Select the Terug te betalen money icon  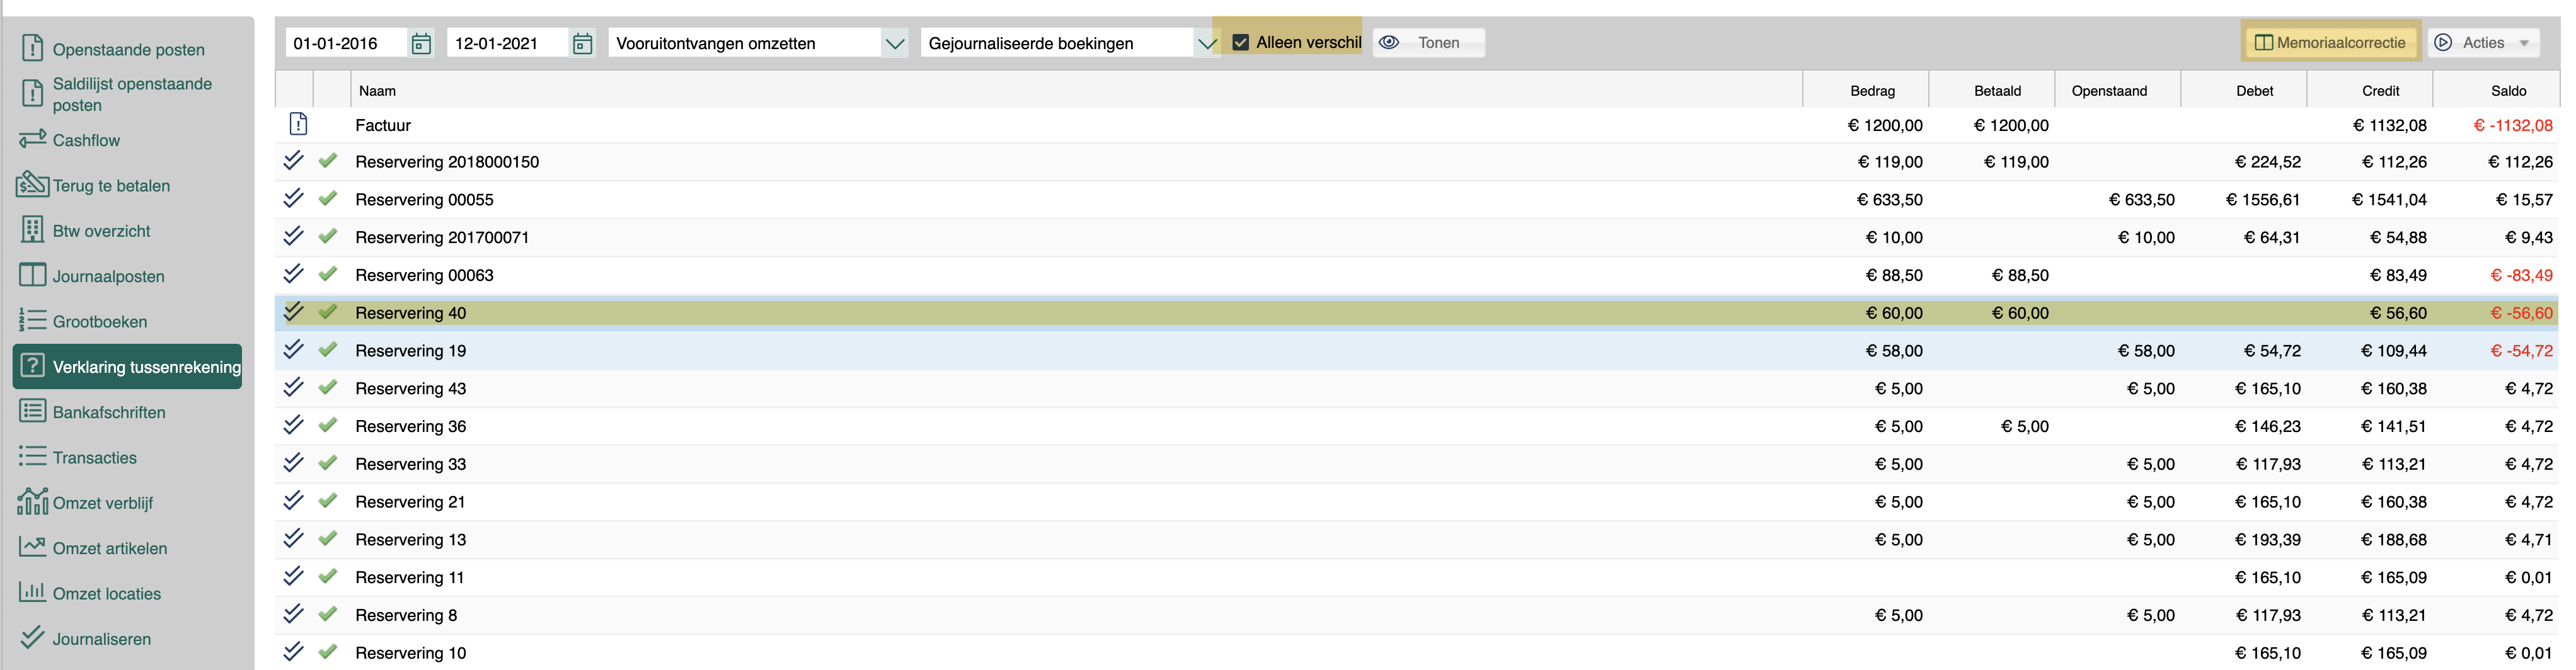pos(32,184)
